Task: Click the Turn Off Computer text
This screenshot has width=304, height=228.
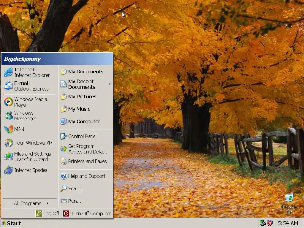Action: pyautogui.click(x=91, y=213)
